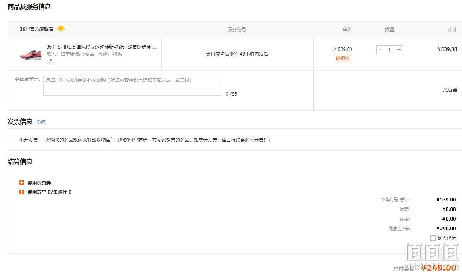
Task: Click the 免运费 label
Action: click(x=450, y=89)
